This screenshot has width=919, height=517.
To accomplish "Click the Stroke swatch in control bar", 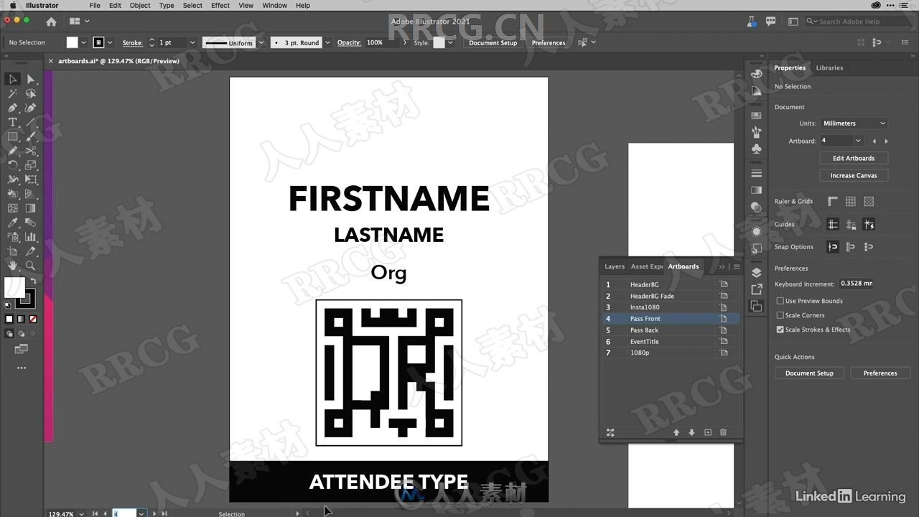I will tap(99, 43).
